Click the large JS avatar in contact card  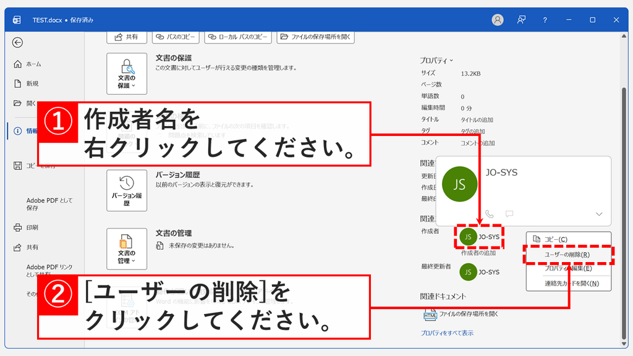pyautogui.click(x=460, y=184)
